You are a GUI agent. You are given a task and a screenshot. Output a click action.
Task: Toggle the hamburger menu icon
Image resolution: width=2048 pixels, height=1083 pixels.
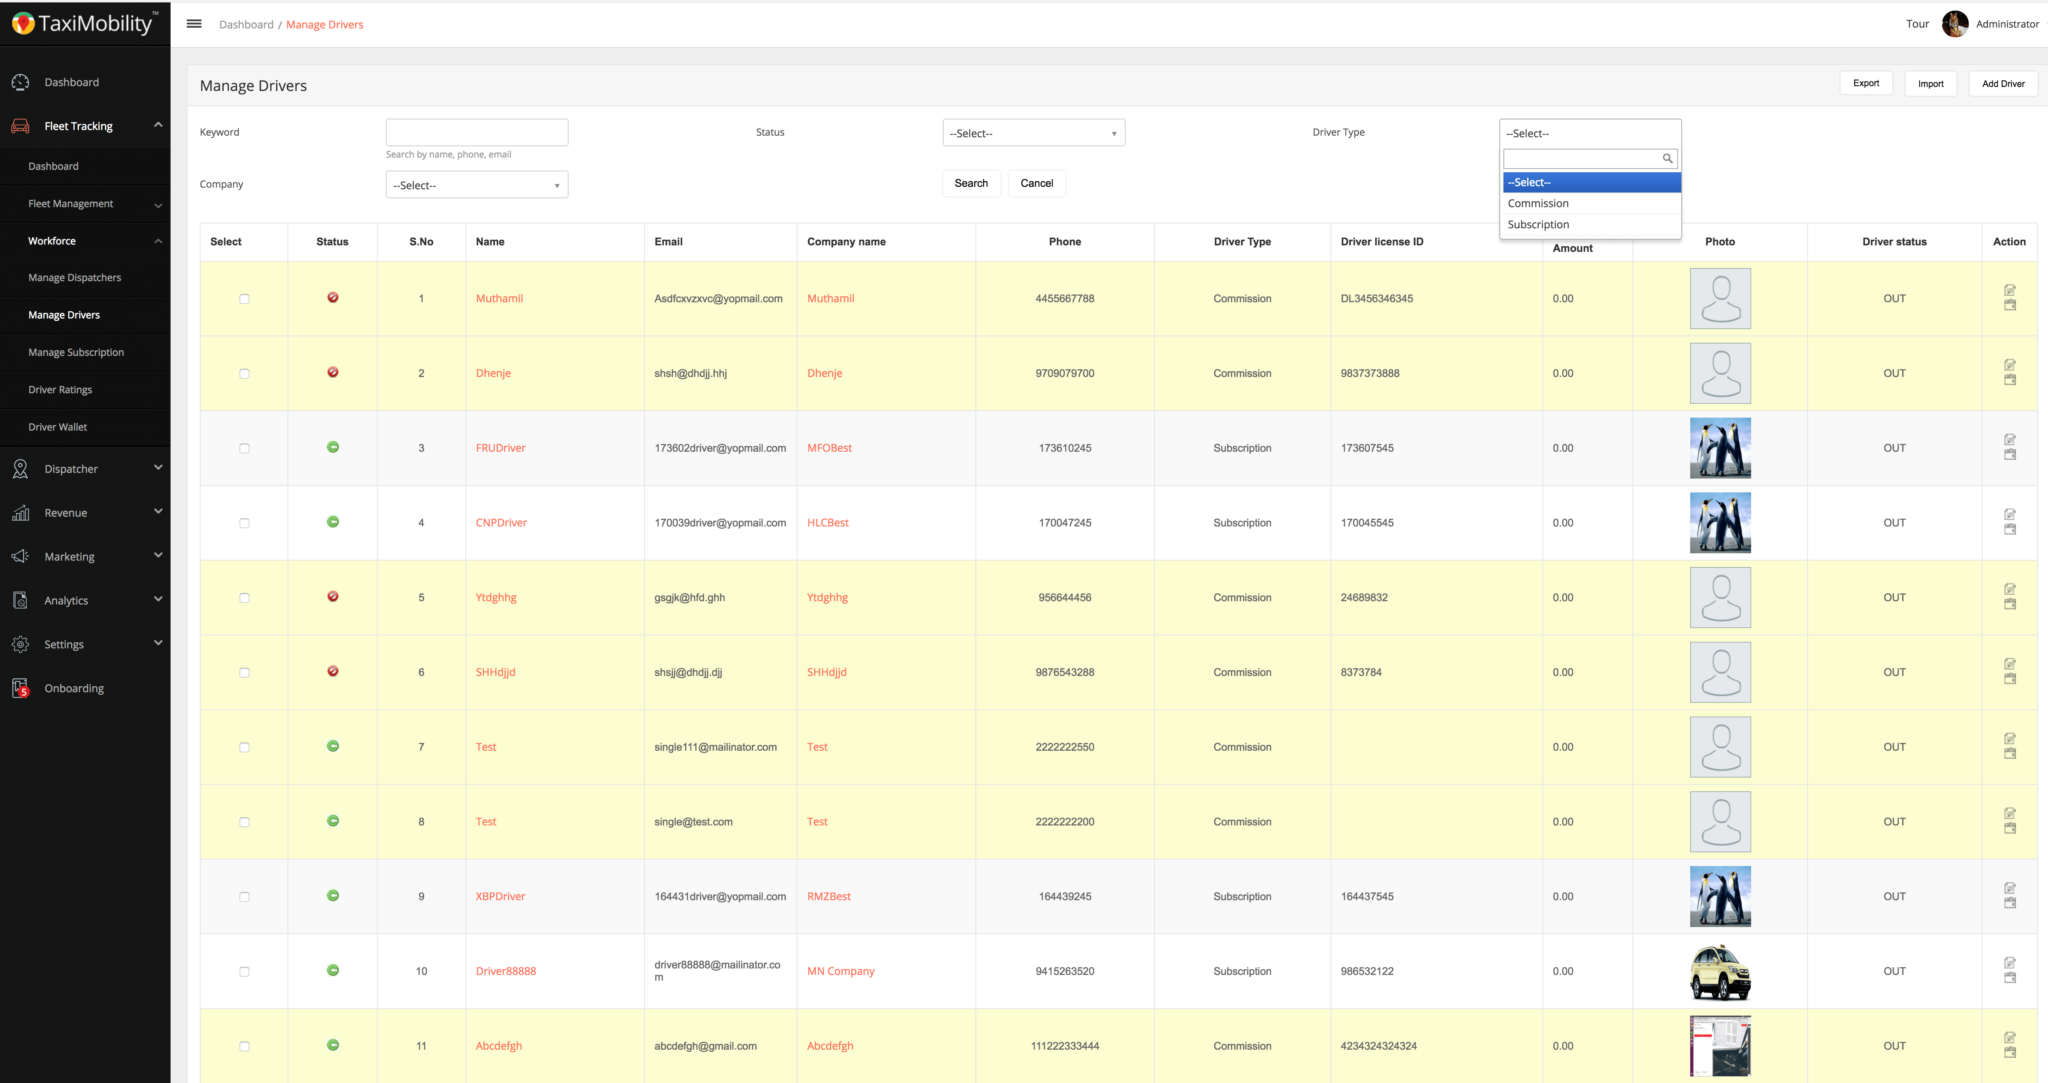194,24
